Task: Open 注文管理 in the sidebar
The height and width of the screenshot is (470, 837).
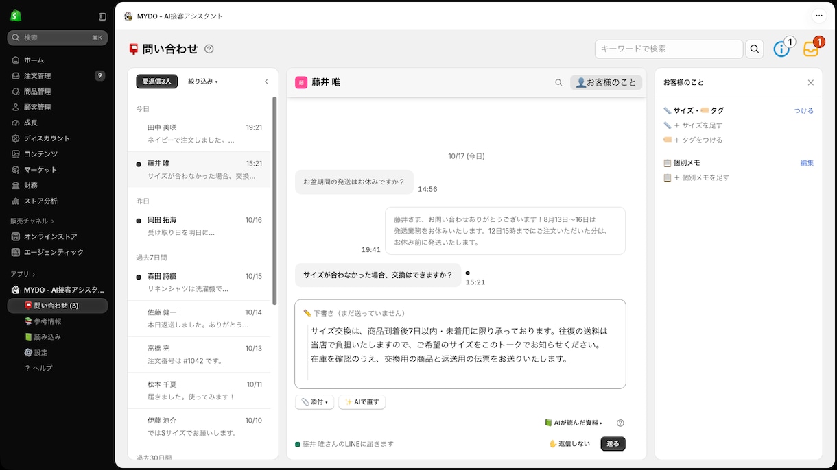Action: [x=57, y=75]
